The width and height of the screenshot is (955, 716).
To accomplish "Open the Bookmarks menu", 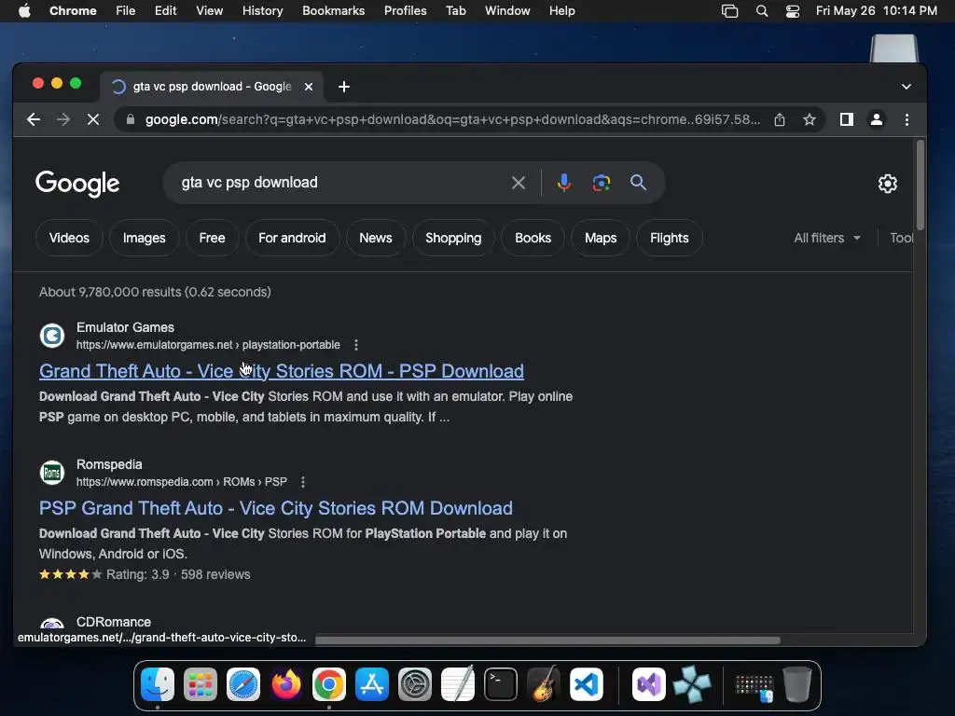I will point(334,11).
